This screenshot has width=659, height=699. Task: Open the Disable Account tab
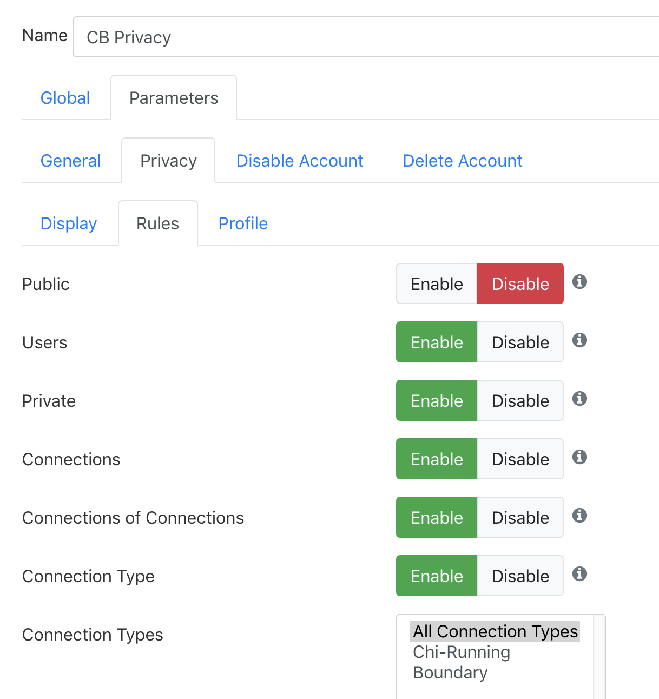pos(300,161)
